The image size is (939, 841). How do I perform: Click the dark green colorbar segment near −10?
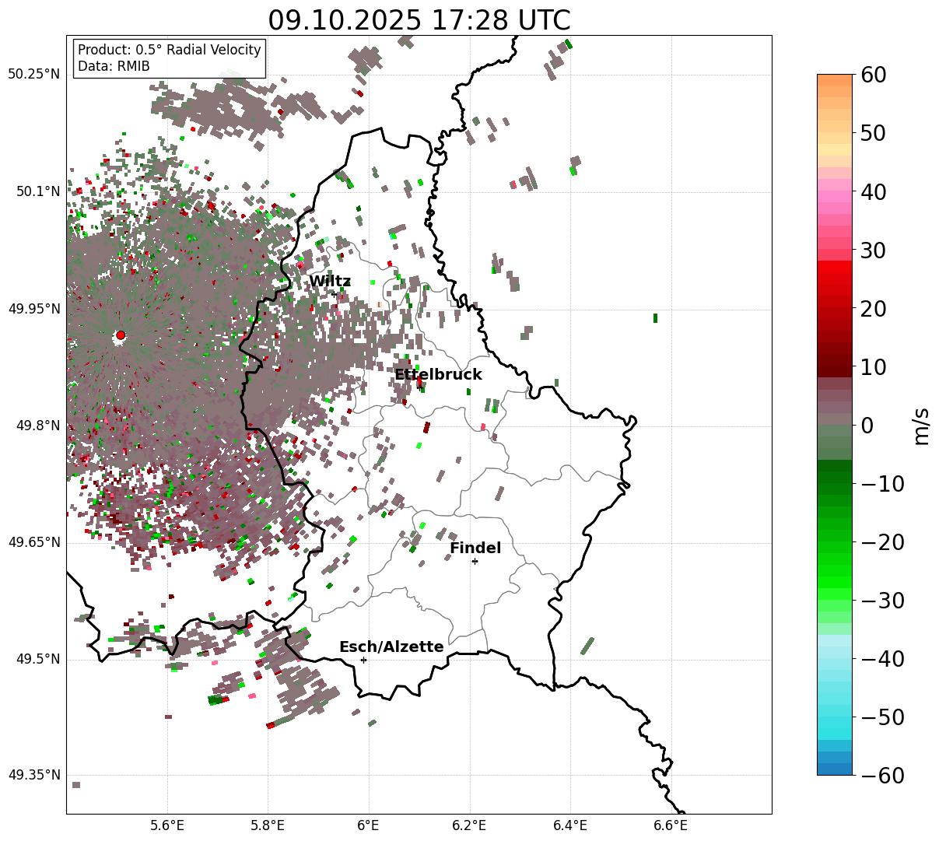pyautogui.click(x=835, y=477)
